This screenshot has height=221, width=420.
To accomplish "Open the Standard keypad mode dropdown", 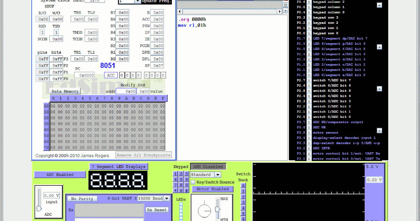I will 217,174.
